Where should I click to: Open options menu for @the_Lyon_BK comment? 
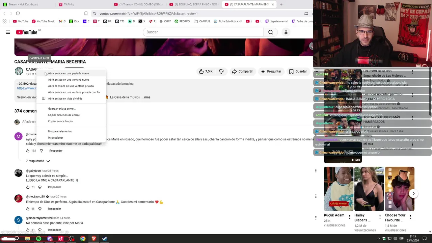pyautogui.click(x=316, y=196)
